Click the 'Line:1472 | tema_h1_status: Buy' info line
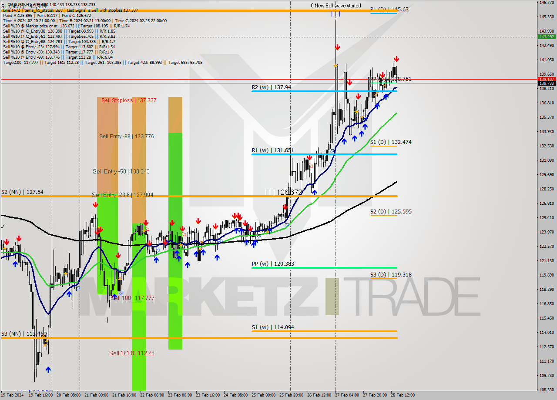The height and width of the screenshot is (400, 557). point(70,10)
